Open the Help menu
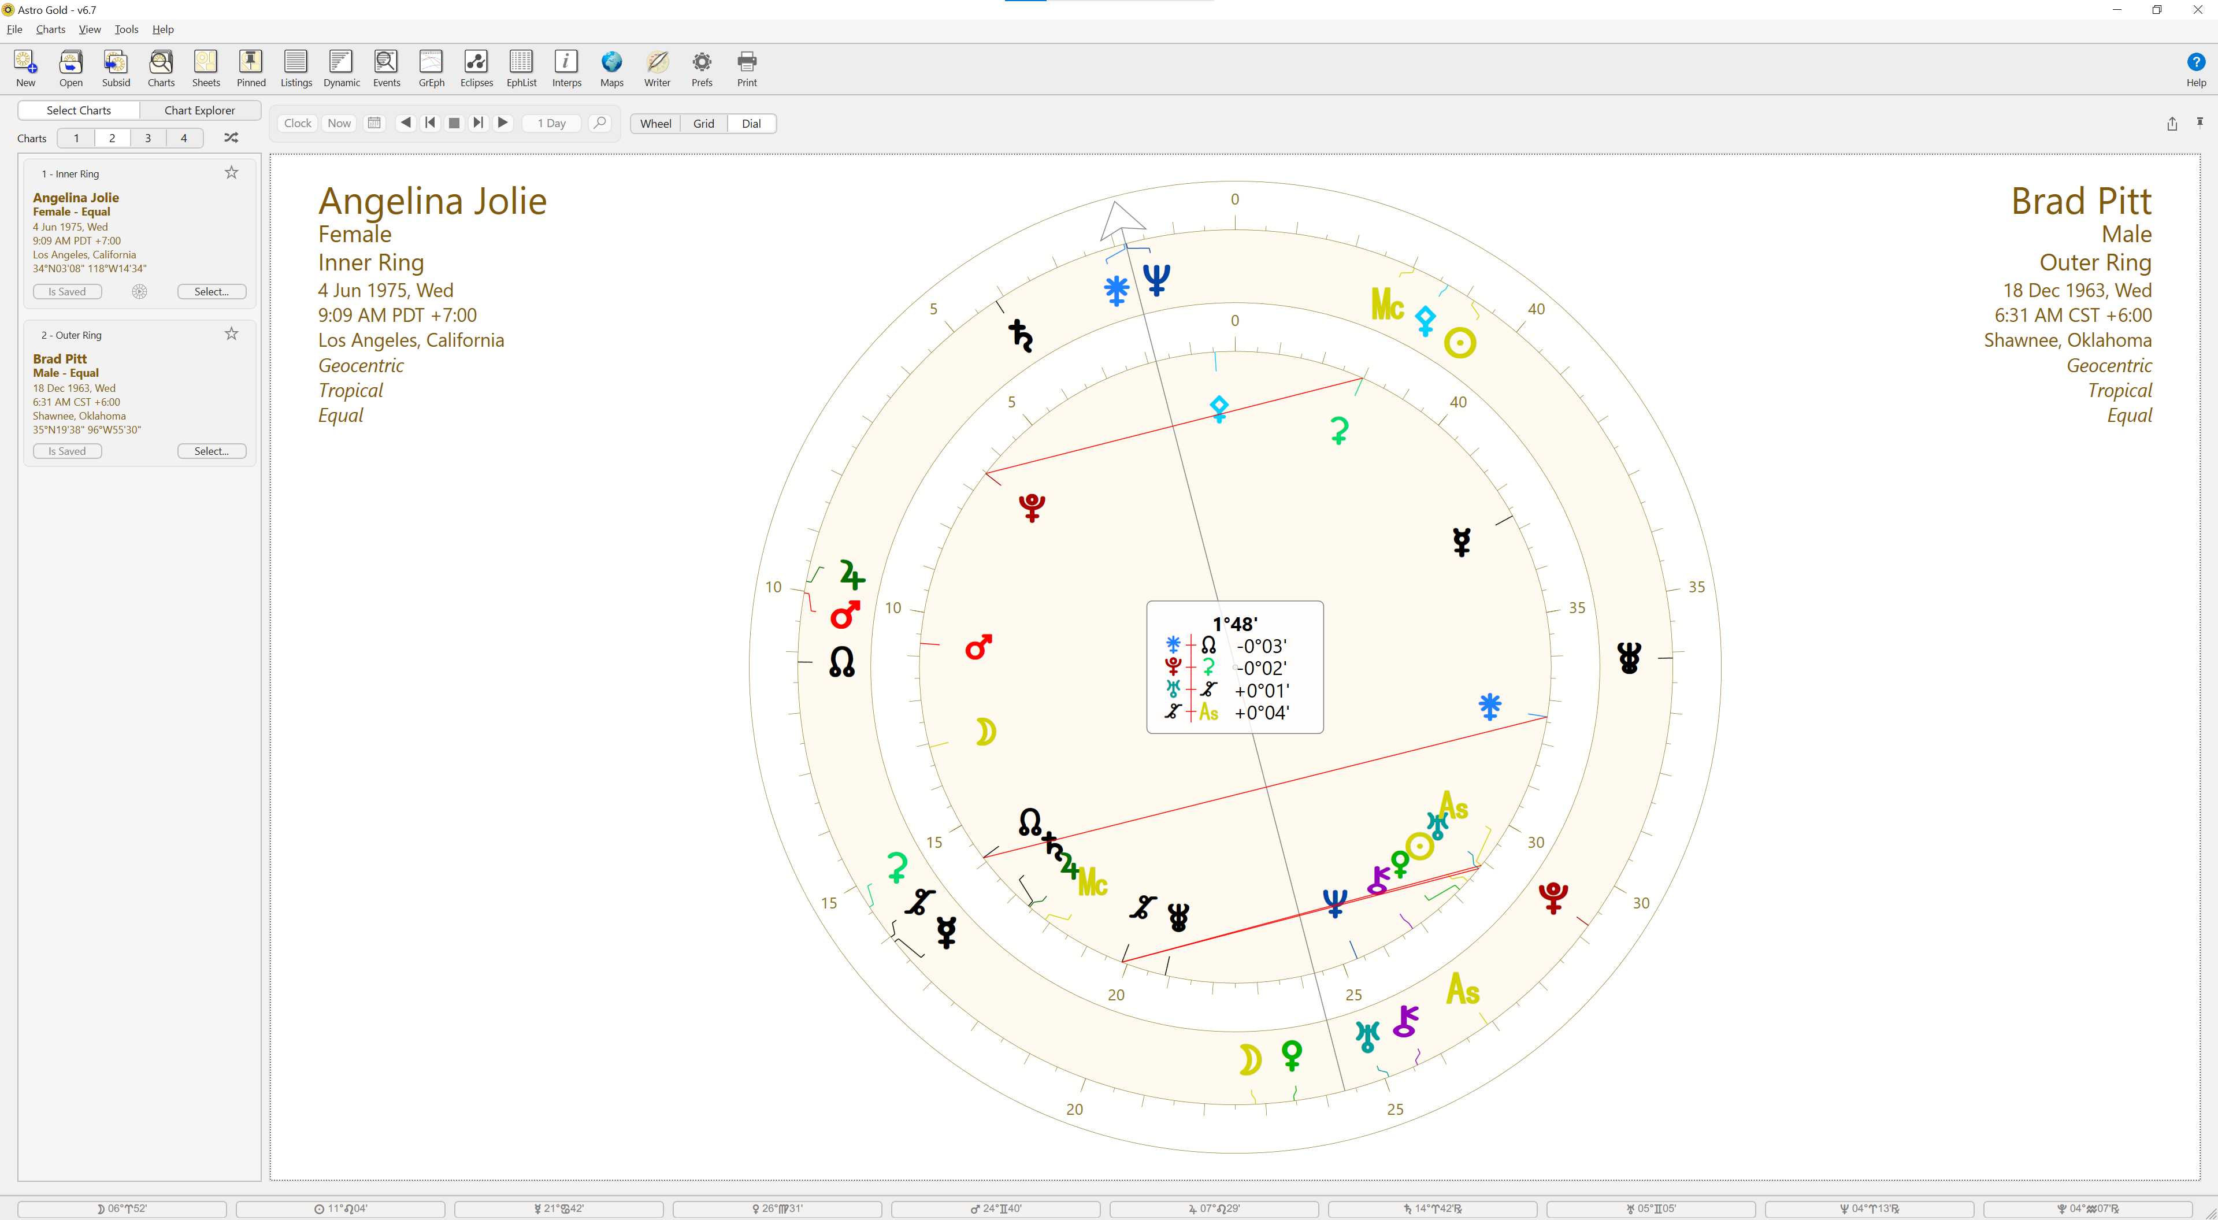The image size is (2218, 1220). pyautogui.click(x=163, y=29)
